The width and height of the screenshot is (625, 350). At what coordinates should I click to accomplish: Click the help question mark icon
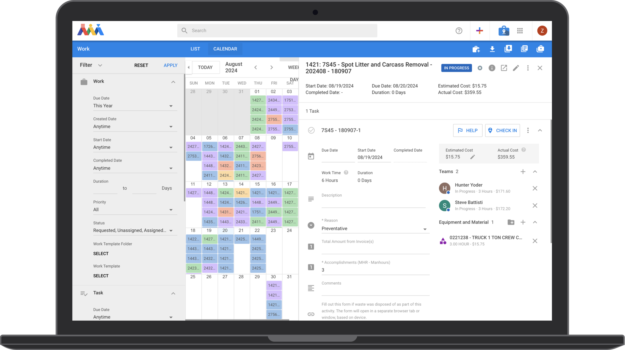click(459, 31)
